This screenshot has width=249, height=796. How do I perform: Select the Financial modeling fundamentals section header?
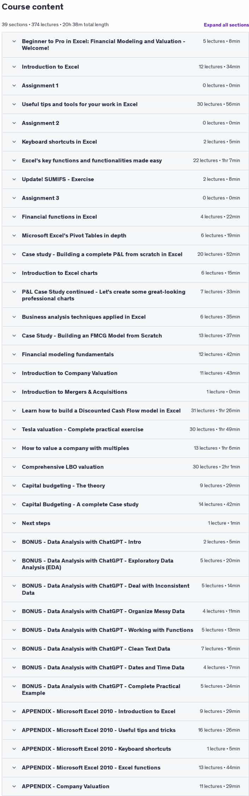point(125,354)
